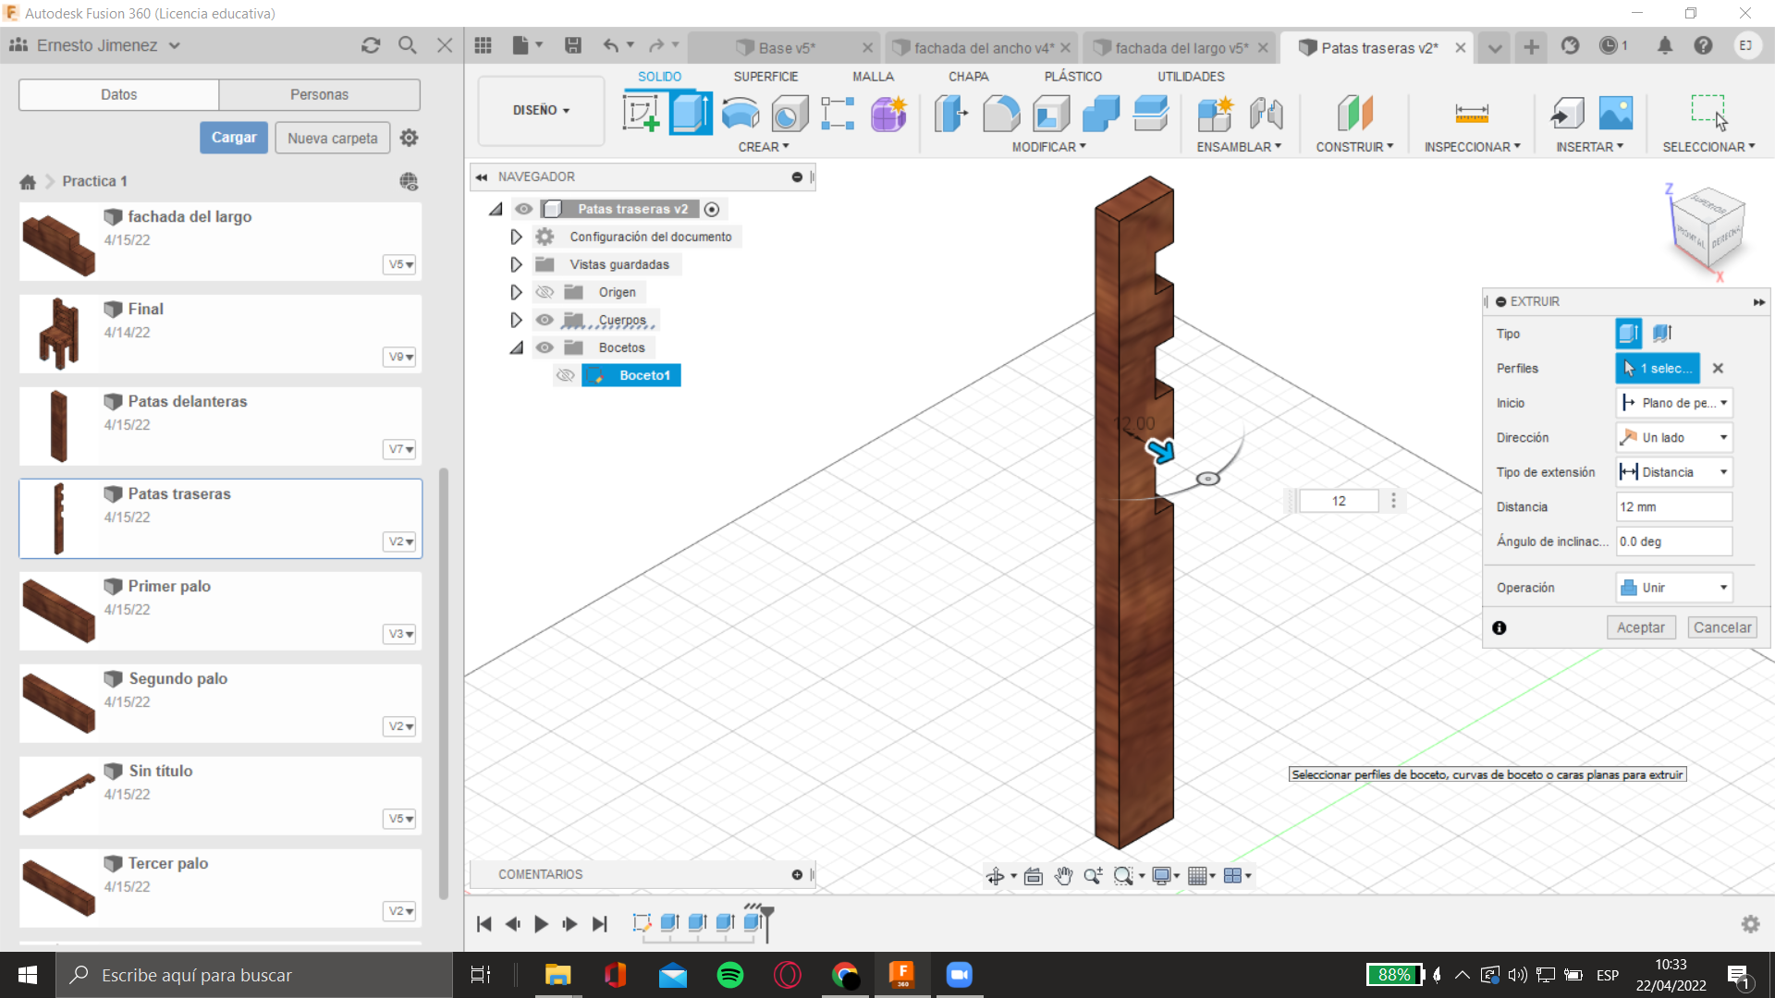Viewport: 1775px width, 998px height.
Task: Select the New Component assemble icon
Action: coord(1215,114)
